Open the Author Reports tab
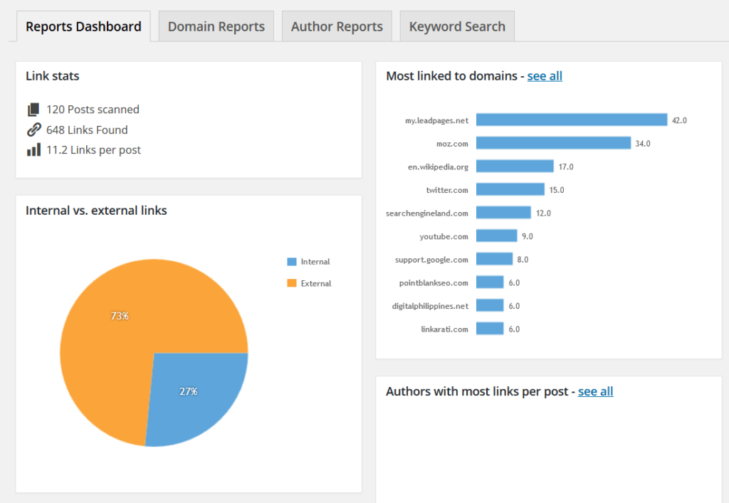729x503 pixels. point(337,26)
